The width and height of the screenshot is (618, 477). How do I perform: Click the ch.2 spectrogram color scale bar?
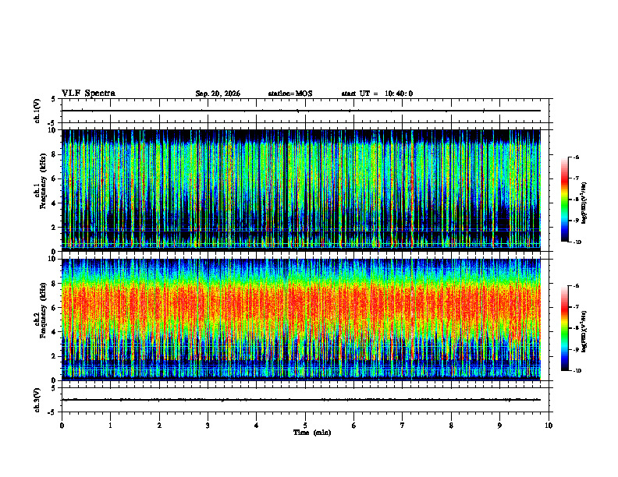click(x=564, y=328)
